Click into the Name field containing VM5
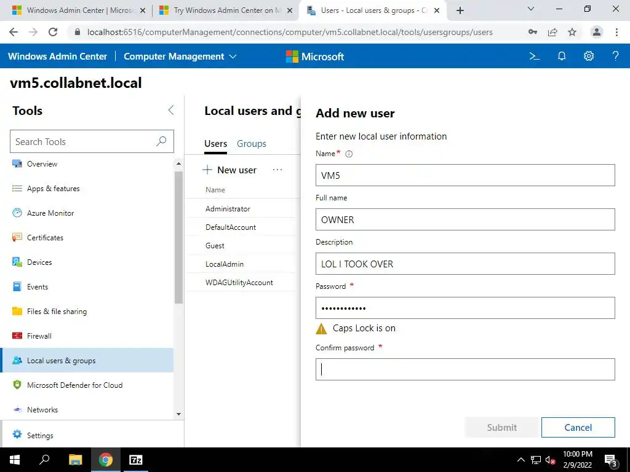 (x=465, y=175)
